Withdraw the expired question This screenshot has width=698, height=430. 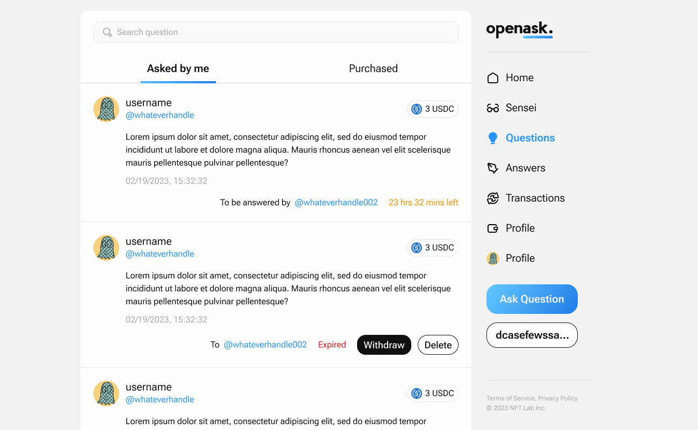coord(384,345)
